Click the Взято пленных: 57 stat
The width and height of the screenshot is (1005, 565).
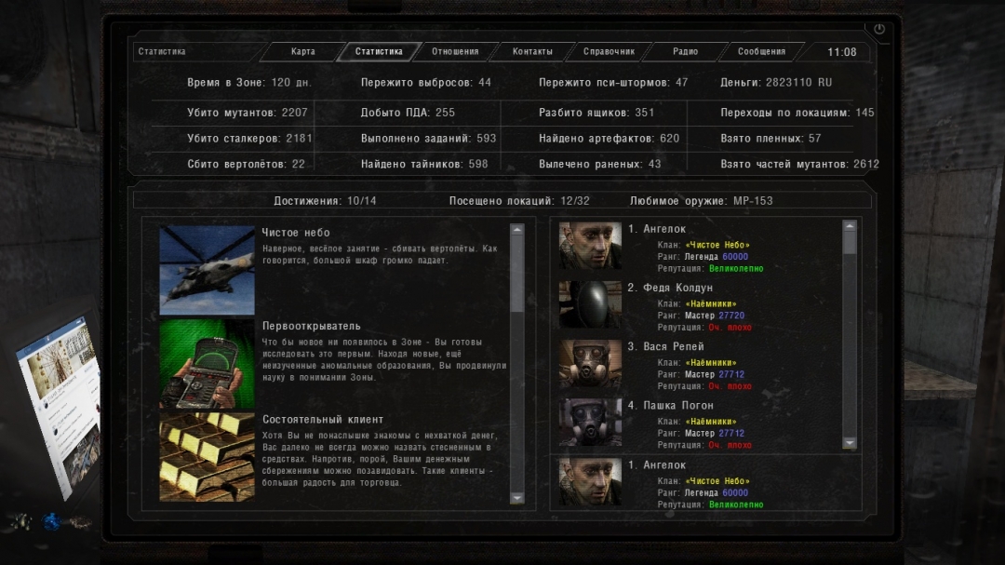(770, 139)
